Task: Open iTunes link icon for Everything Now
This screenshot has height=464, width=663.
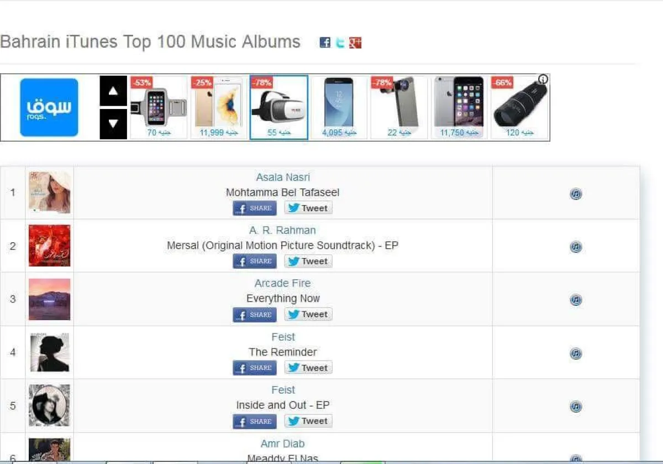Action: coord(576,300)
